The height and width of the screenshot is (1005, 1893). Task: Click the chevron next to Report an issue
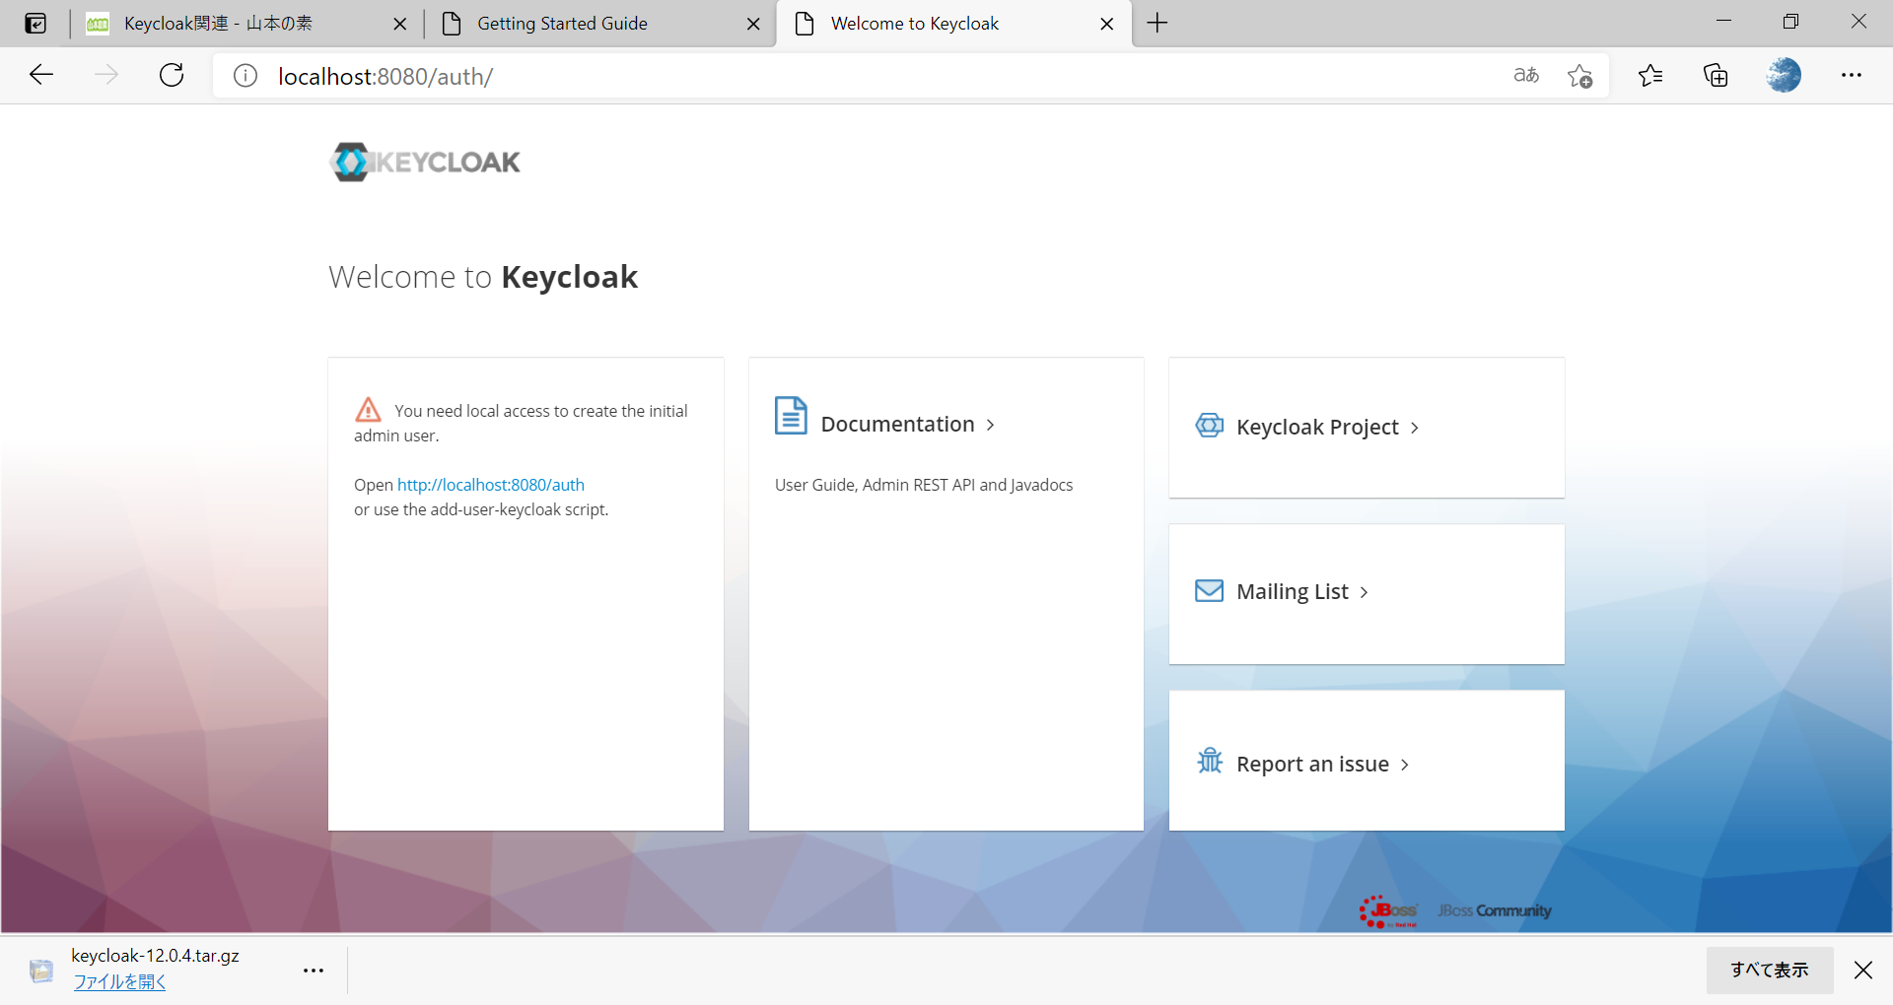click(1404, 765)
